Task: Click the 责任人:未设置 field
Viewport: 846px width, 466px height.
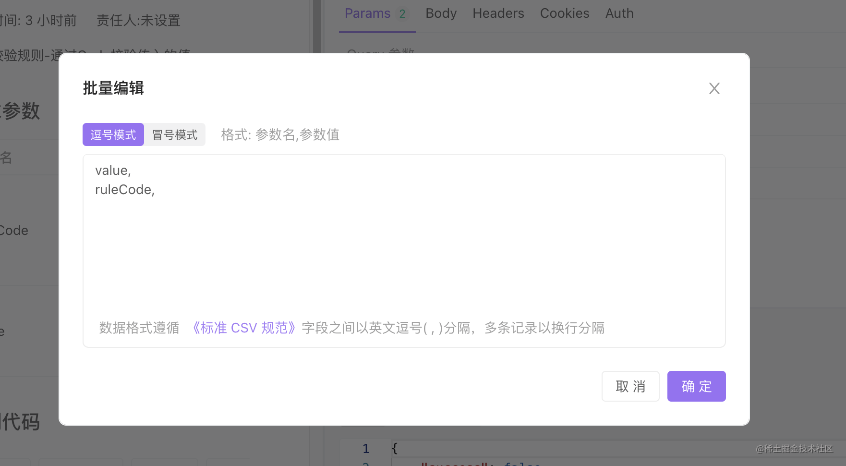Action: (138, 20)
